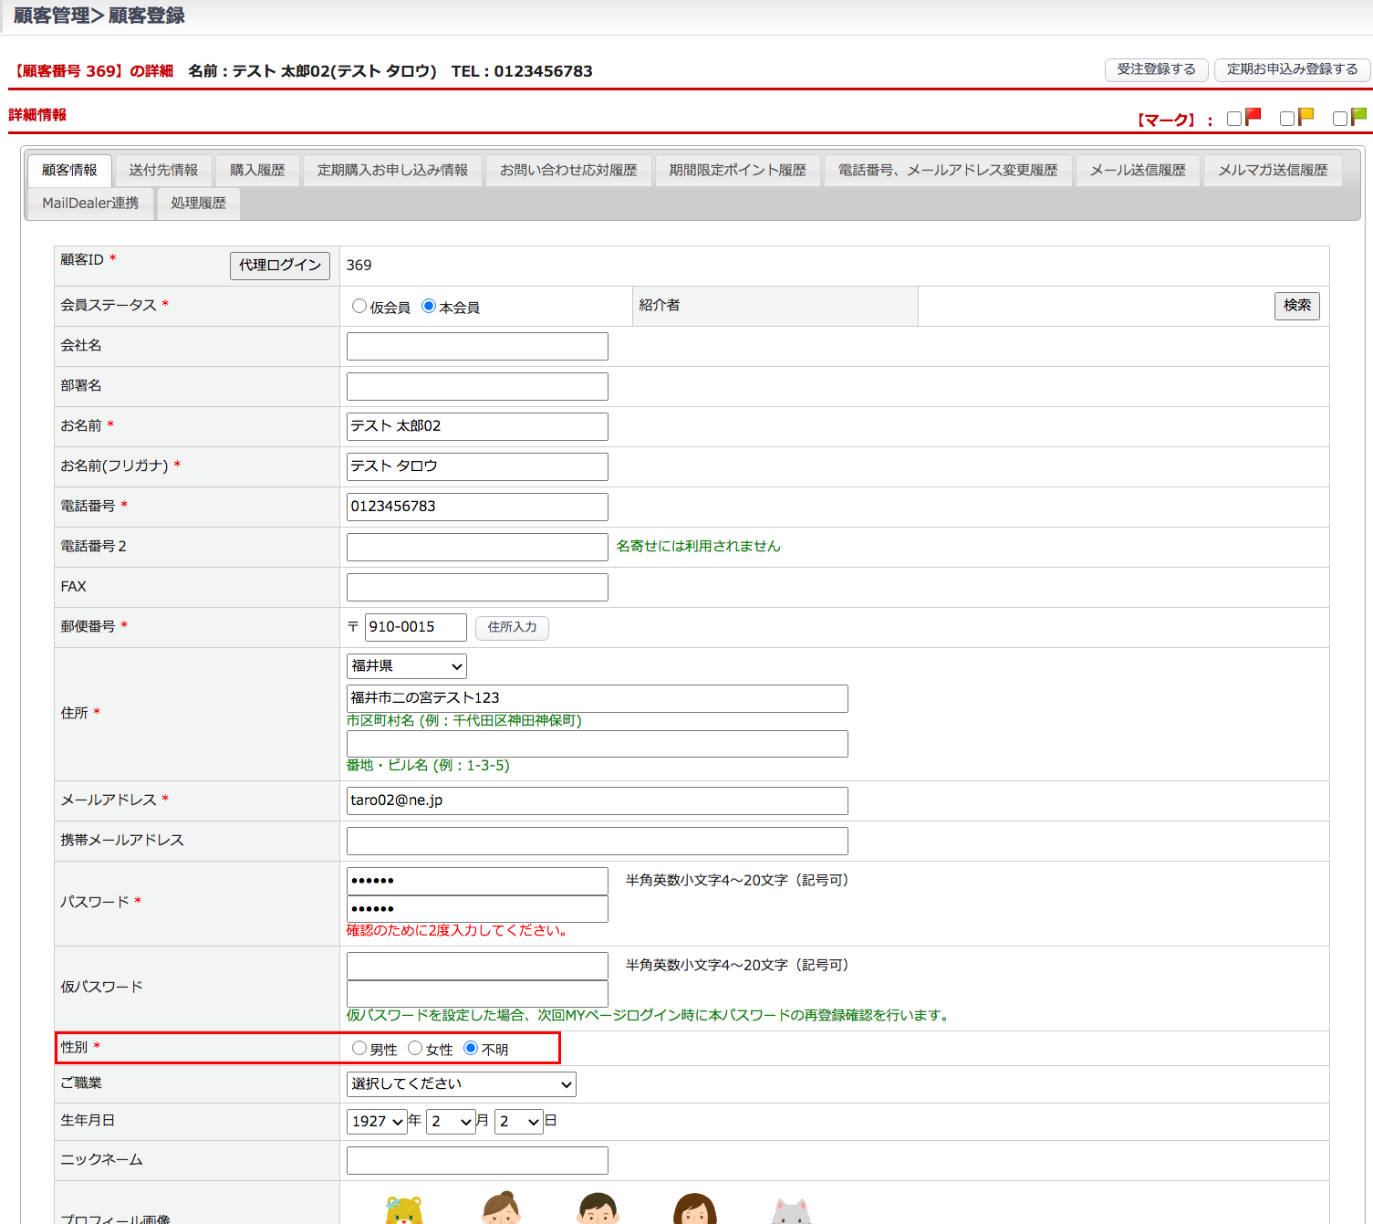1373x1224 pixels.
Task: Click the 代理ログイン button
Action: tap(279, 266)
